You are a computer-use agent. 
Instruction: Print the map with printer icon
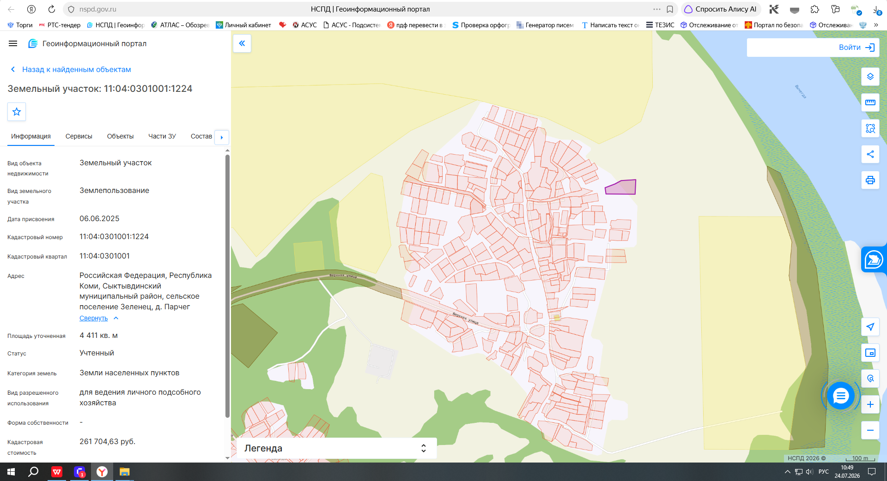870,180
